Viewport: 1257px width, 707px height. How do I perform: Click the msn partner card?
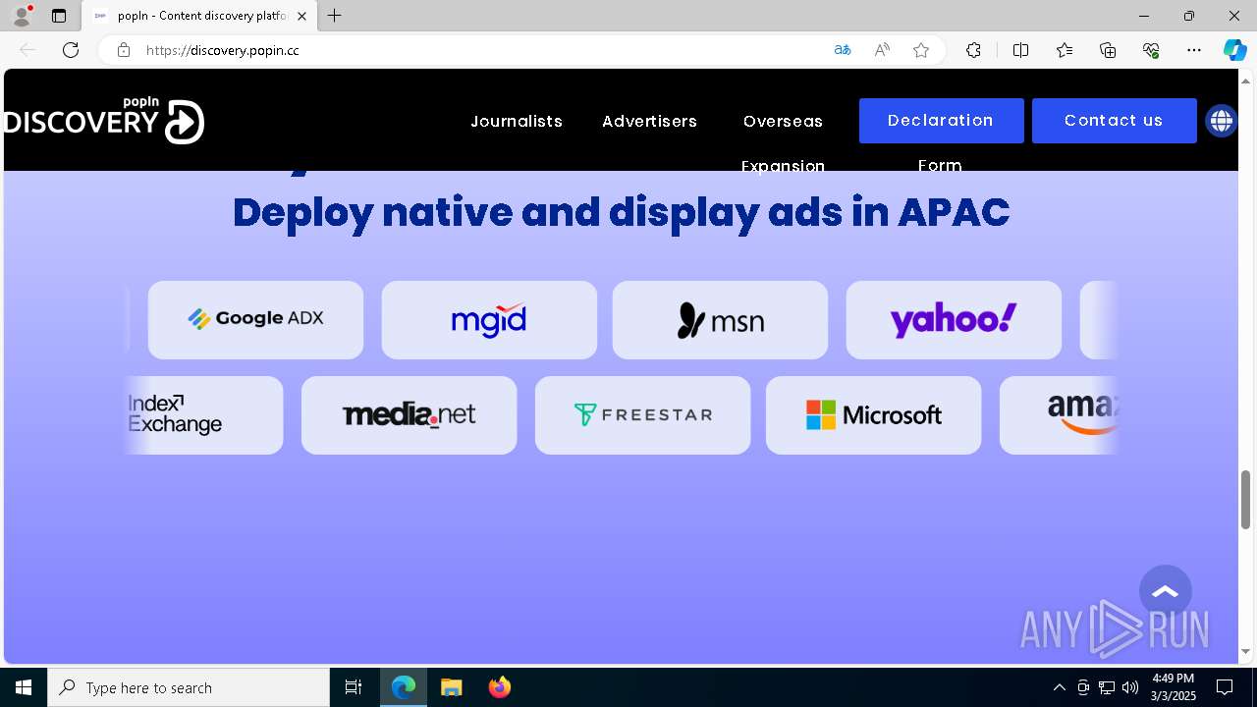720,320
